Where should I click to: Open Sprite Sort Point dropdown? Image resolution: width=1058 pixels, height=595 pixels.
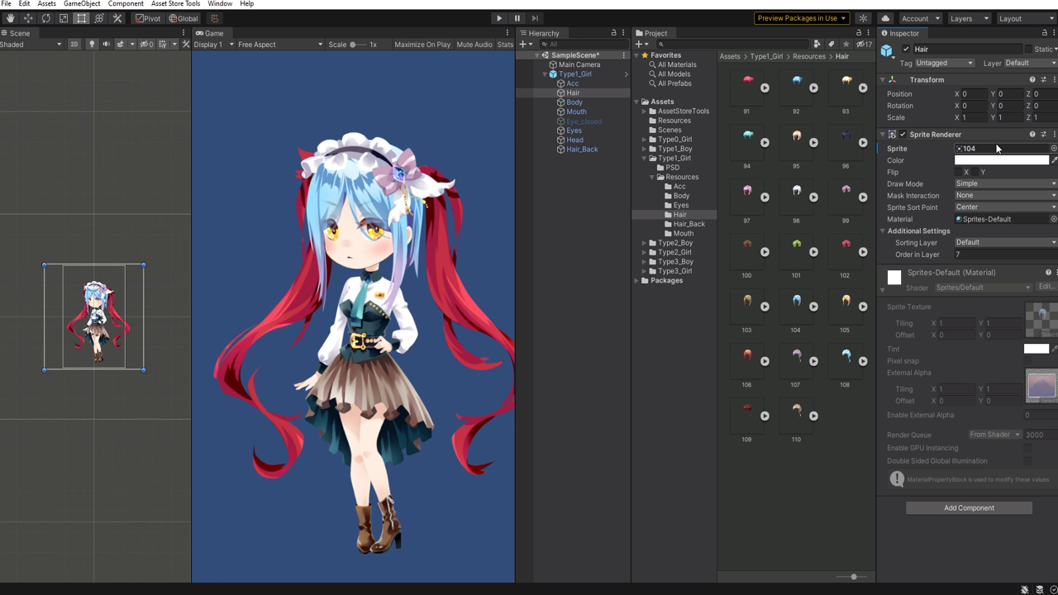[x=1006, y=207]
